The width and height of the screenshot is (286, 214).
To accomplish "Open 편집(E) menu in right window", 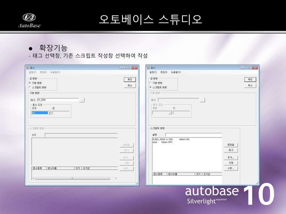I will pos(164,72).
